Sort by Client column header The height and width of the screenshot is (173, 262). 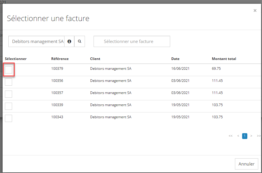click(95, 59)
